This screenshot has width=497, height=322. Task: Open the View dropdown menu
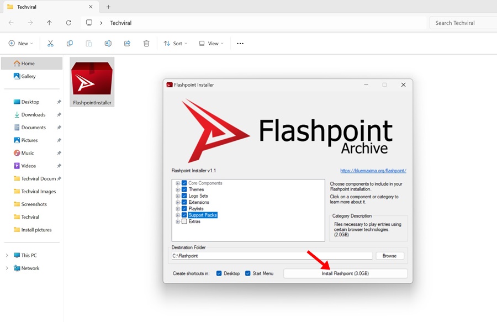tap(211, 44)
